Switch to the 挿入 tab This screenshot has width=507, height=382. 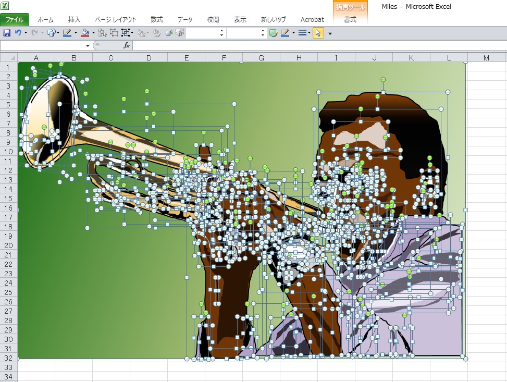pyautogui.click(x=74, y=20)
